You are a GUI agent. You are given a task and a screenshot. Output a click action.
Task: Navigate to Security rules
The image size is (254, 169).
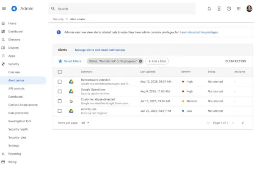click(x=17, y=137)
